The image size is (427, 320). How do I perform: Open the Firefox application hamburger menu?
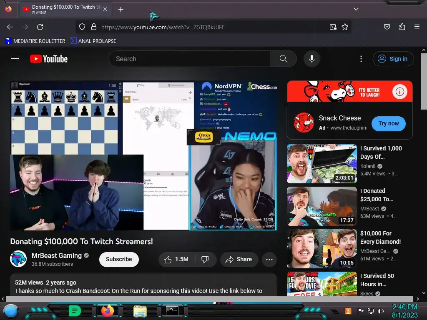point(417,27)
